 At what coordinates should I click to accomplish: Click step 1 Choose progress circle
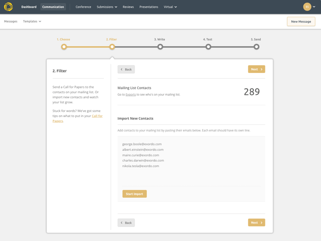64,47
